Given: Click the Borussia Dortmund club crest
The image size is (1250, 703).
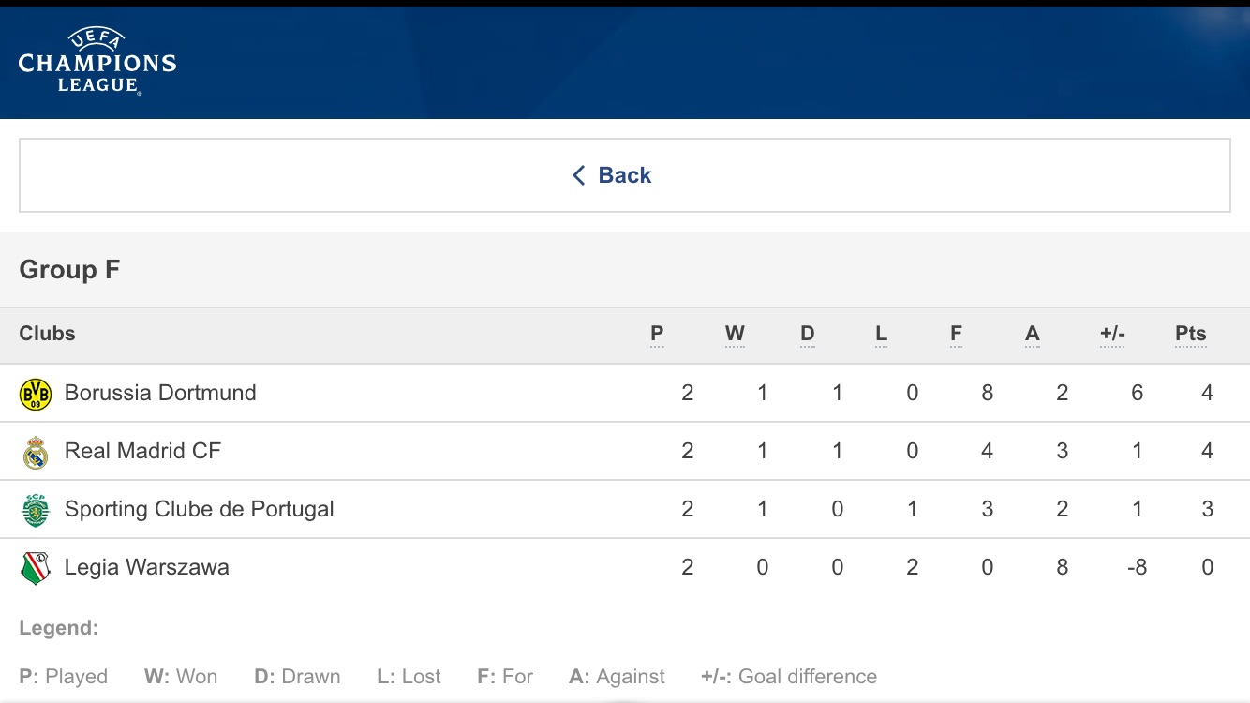Looking at the screenshot, I should click(x=36, y=394).
